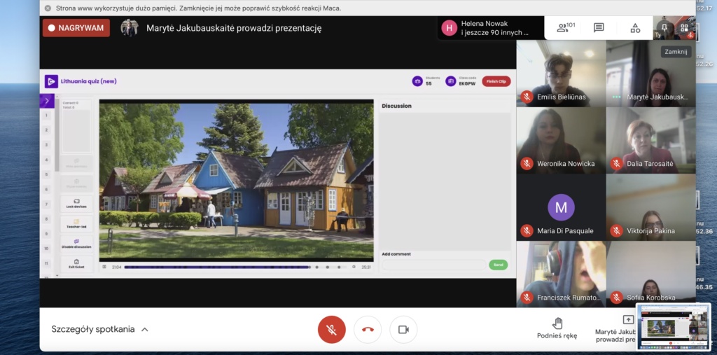
Task: Toggle Disable discussion in the quiz sidebar
Action: [76, 244]
